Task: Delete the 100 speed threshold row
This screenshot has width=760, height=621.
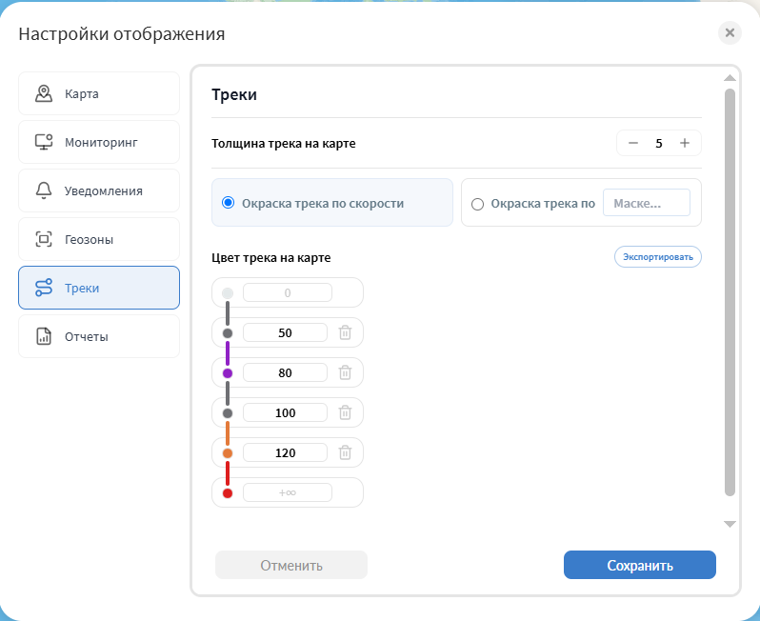Action: tap(345, 412)
